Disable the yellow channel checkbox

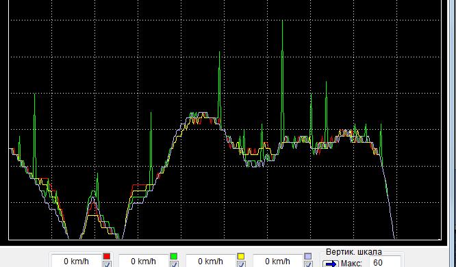241,264
